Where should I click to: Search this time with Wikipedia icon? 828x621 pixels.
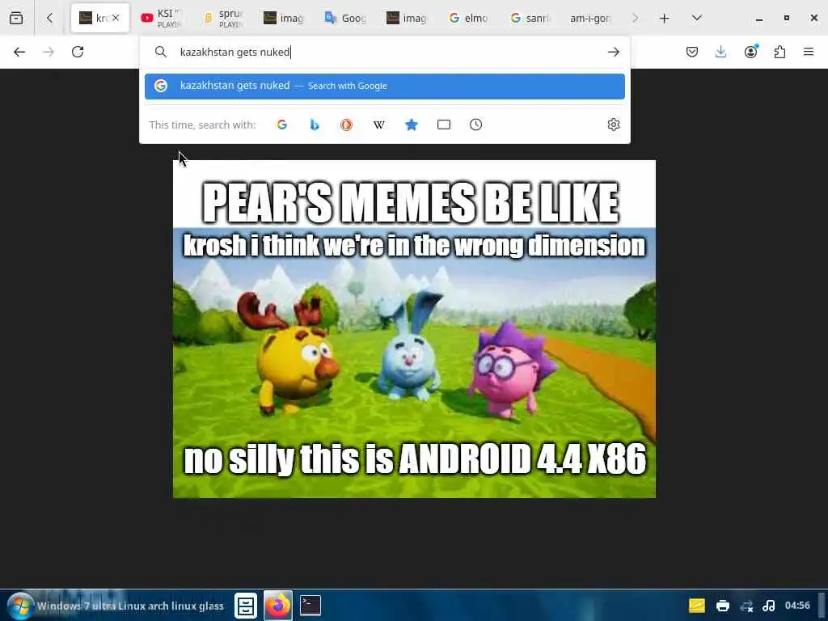(378, 125)
